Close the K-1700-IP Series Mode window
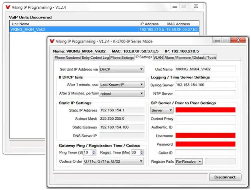The image size is (251, 190). [x=238, y=40]
